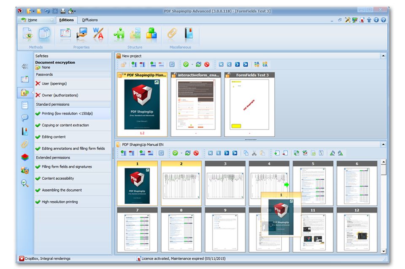This screenshot has height=269, width=405.
Task: Select the PDF ShapingUp Man... document header
Action: [142, 75]
